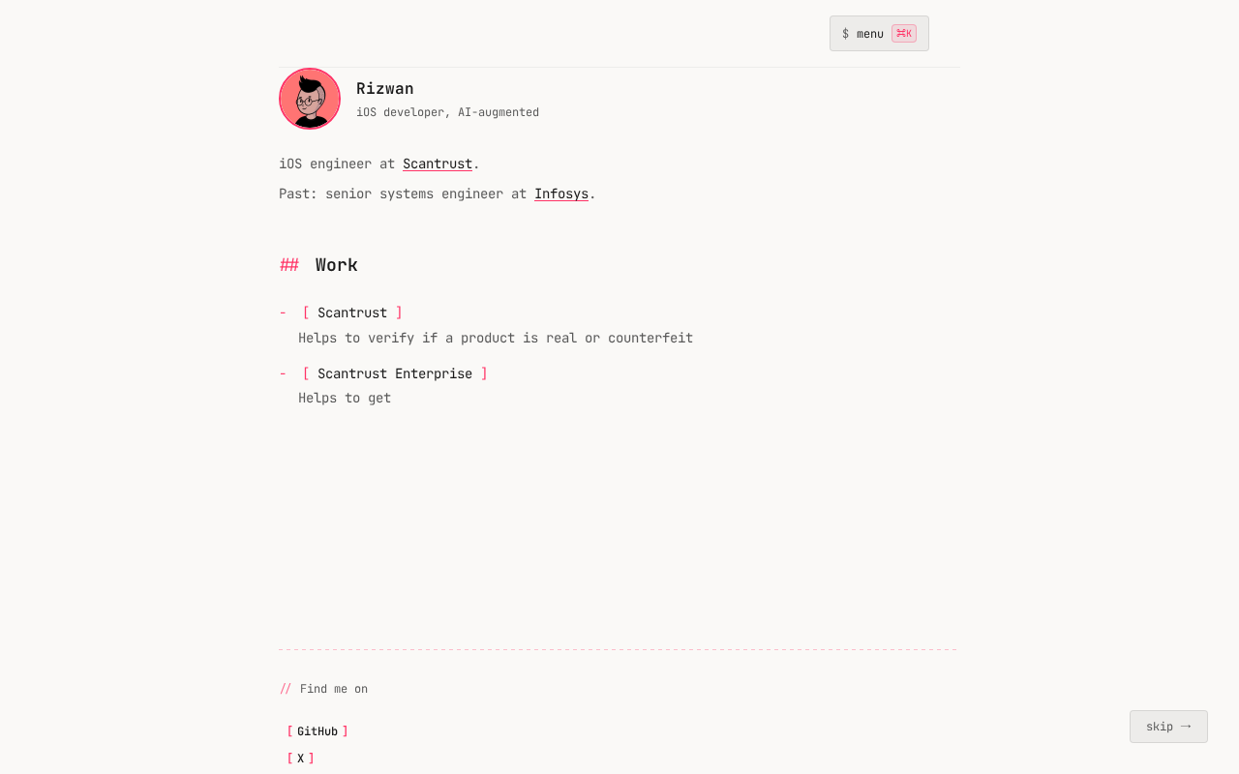Click the pink ## symbol beside Work
Image resolution: width=1239 pixels, height=774 pixels.
289,265
